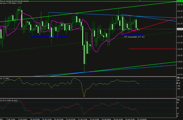Select the red horizontal line near 210.95
Image resolution: width=183 pixels, height=120 pixels.
coord(153,49)
